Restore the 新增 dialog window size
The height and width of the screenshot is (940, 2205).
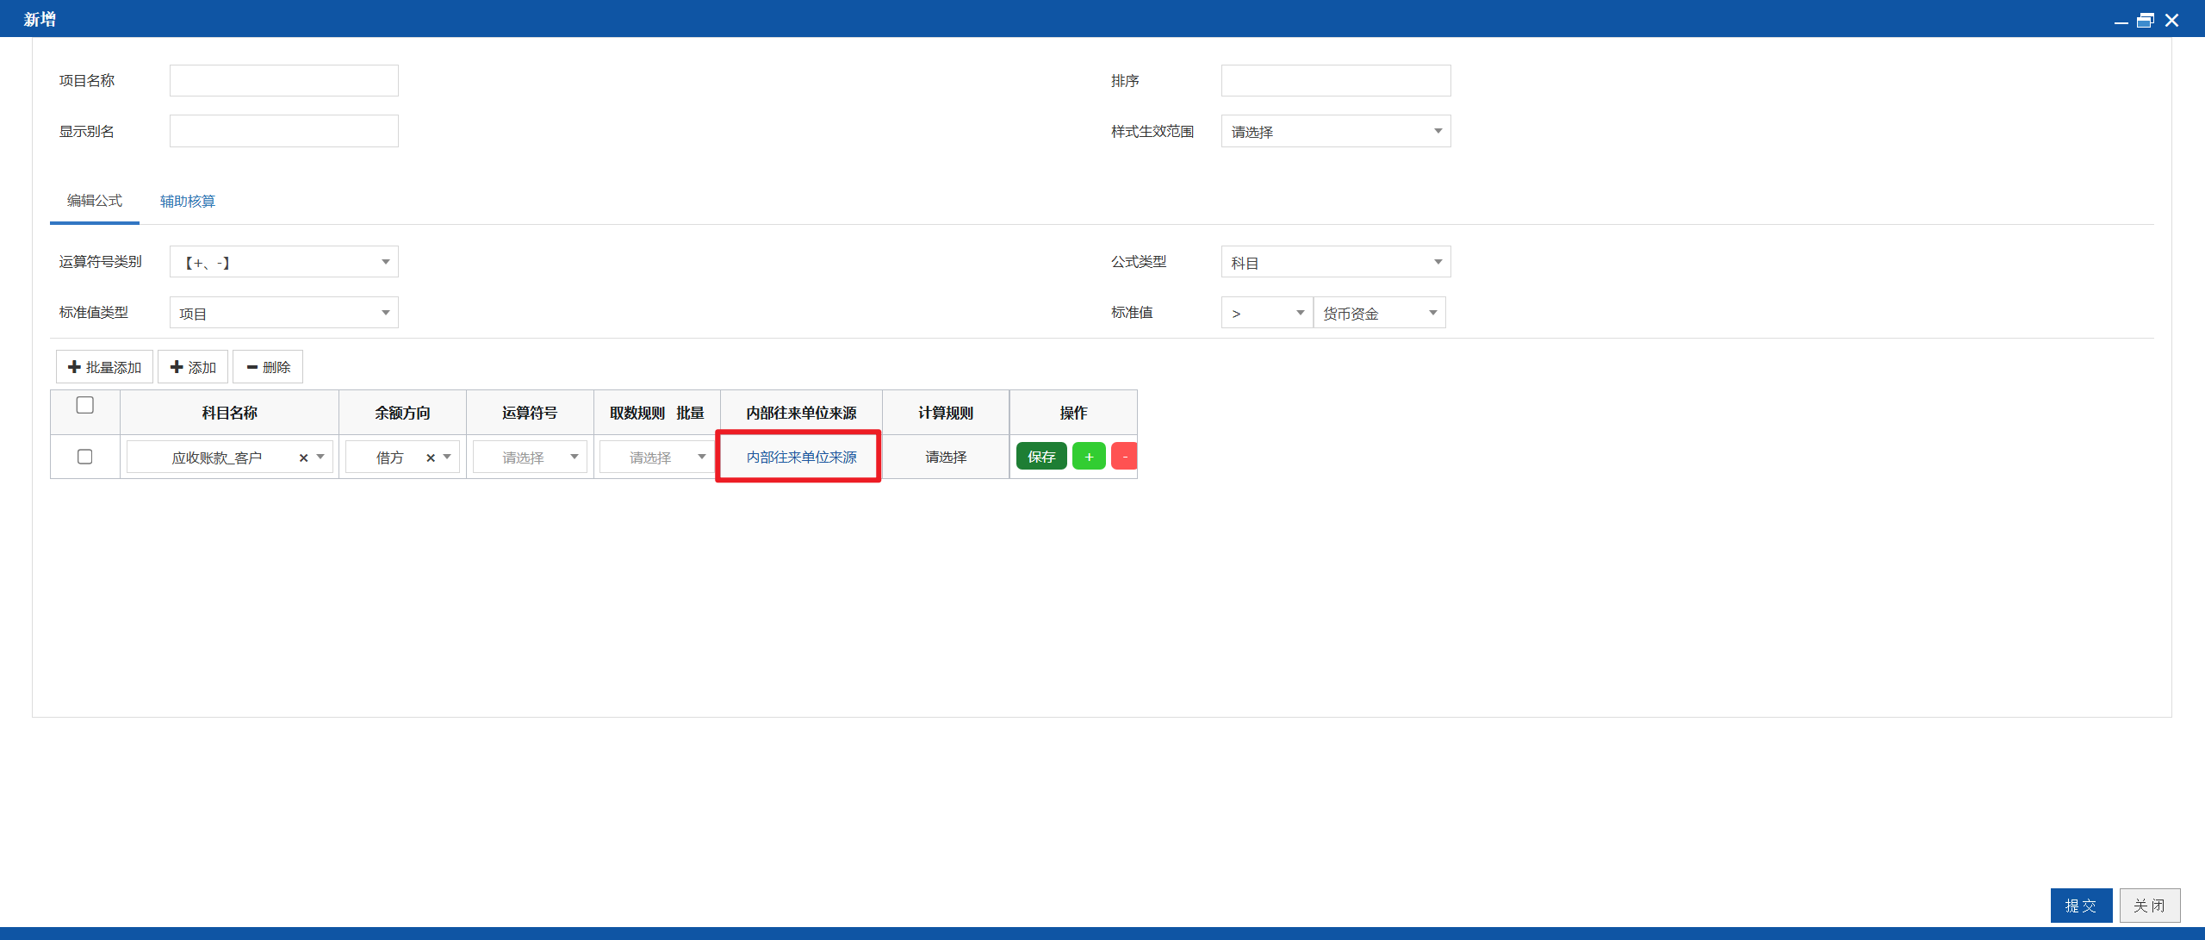2146,20
